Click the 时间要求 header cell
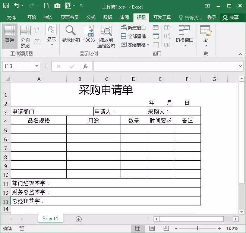 [x=160, y=120]
